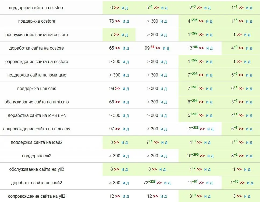
Task: Click >> arrows next to 1+10 value
Action: (242, 183)
